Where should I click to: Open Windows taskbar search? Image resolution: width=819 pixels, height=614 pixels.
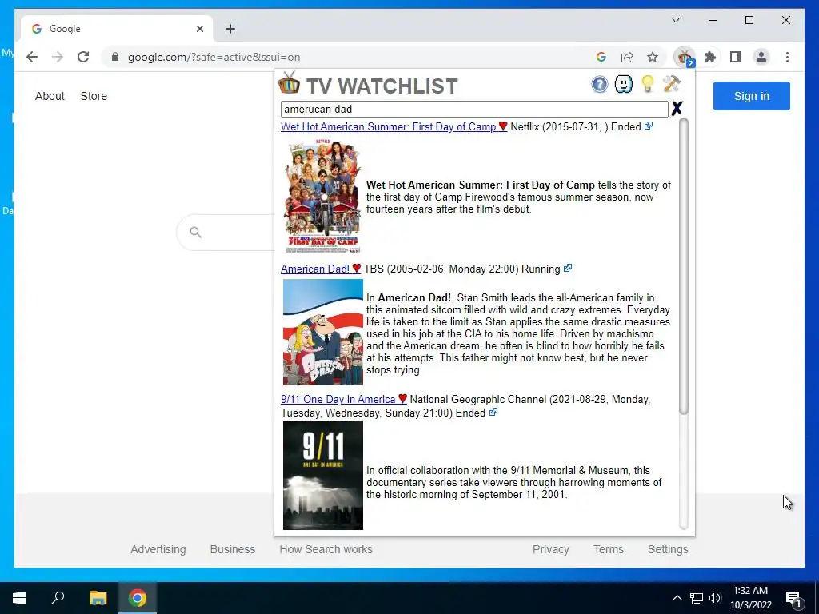(x=58, y=598)
